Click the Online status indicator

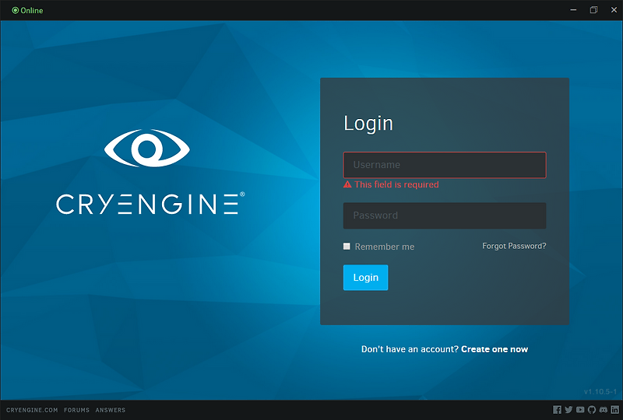pyautogui.click(x=27, y=10)
